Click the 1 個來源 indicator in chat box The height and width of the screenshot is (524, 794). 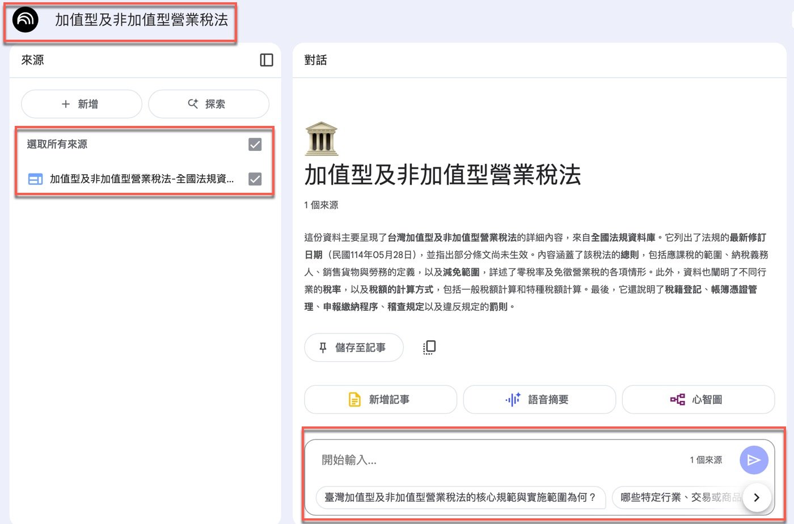pyautogui.click(x=706, y=460)
